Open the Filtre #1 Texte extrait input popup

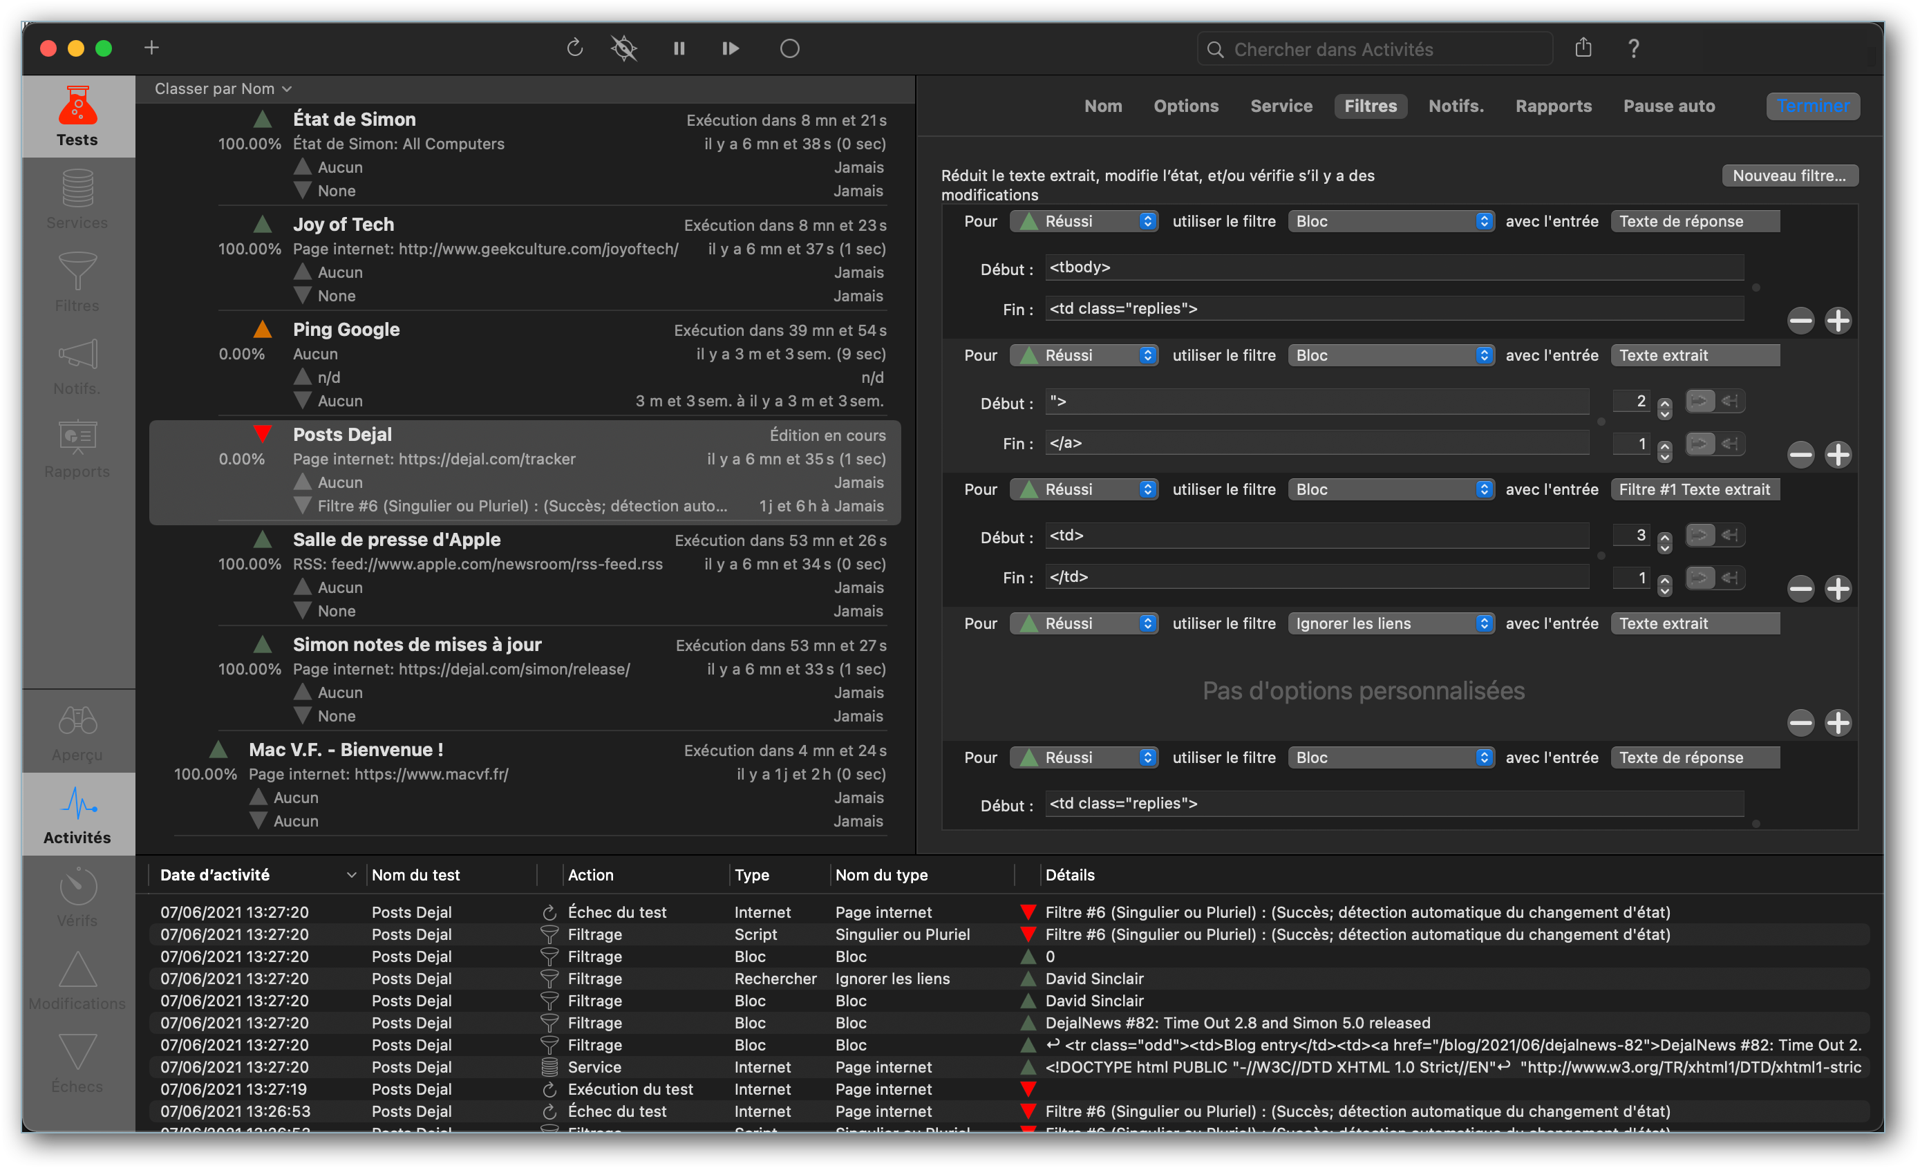pyautogui.click(x=1695, y=489)
